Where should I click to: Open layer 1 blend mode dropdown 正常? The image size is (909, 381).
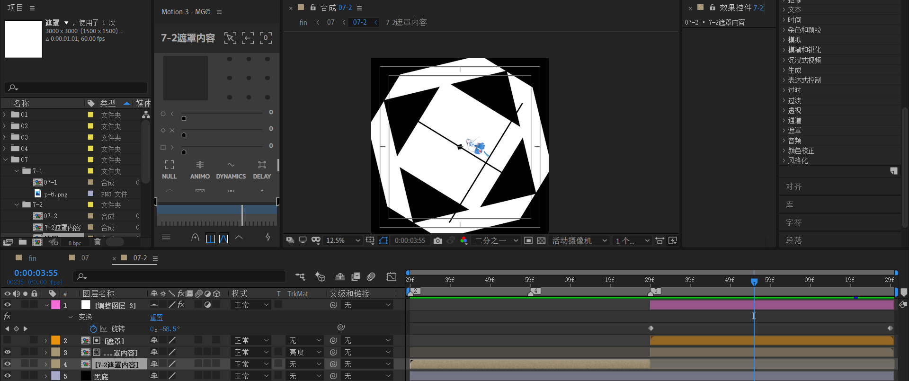(x=251, y=305)
